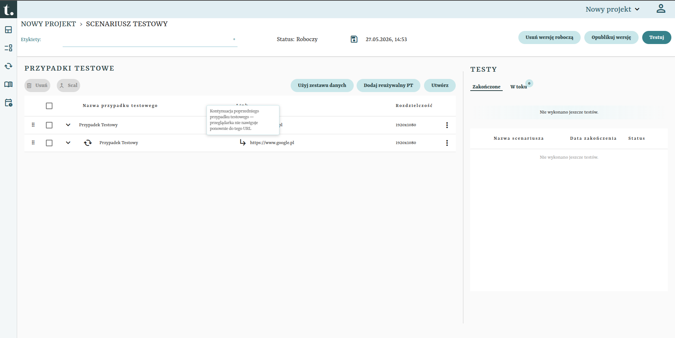Switch to the W toku tab

pyautogui.click(x=518, y=87)
